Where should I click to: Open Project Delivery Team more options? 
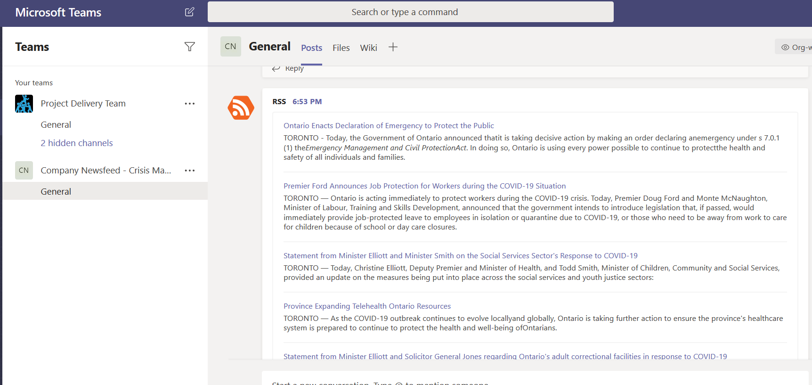click(189, 104)
